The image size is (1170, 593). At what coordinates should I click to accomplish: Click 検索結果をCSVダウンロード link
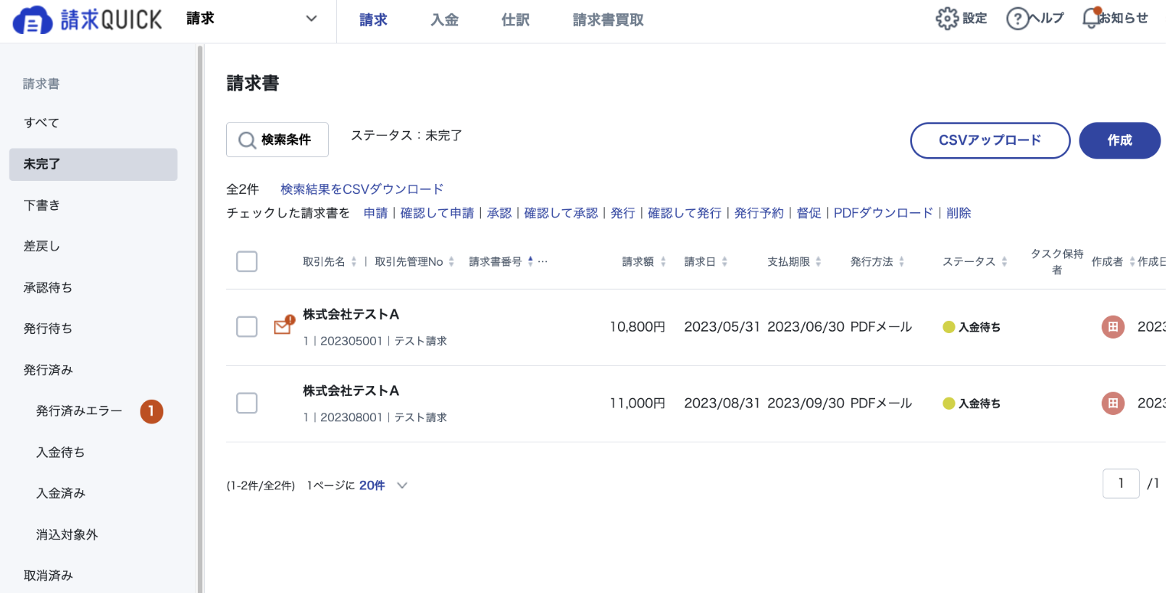click(x=362, y=189)
